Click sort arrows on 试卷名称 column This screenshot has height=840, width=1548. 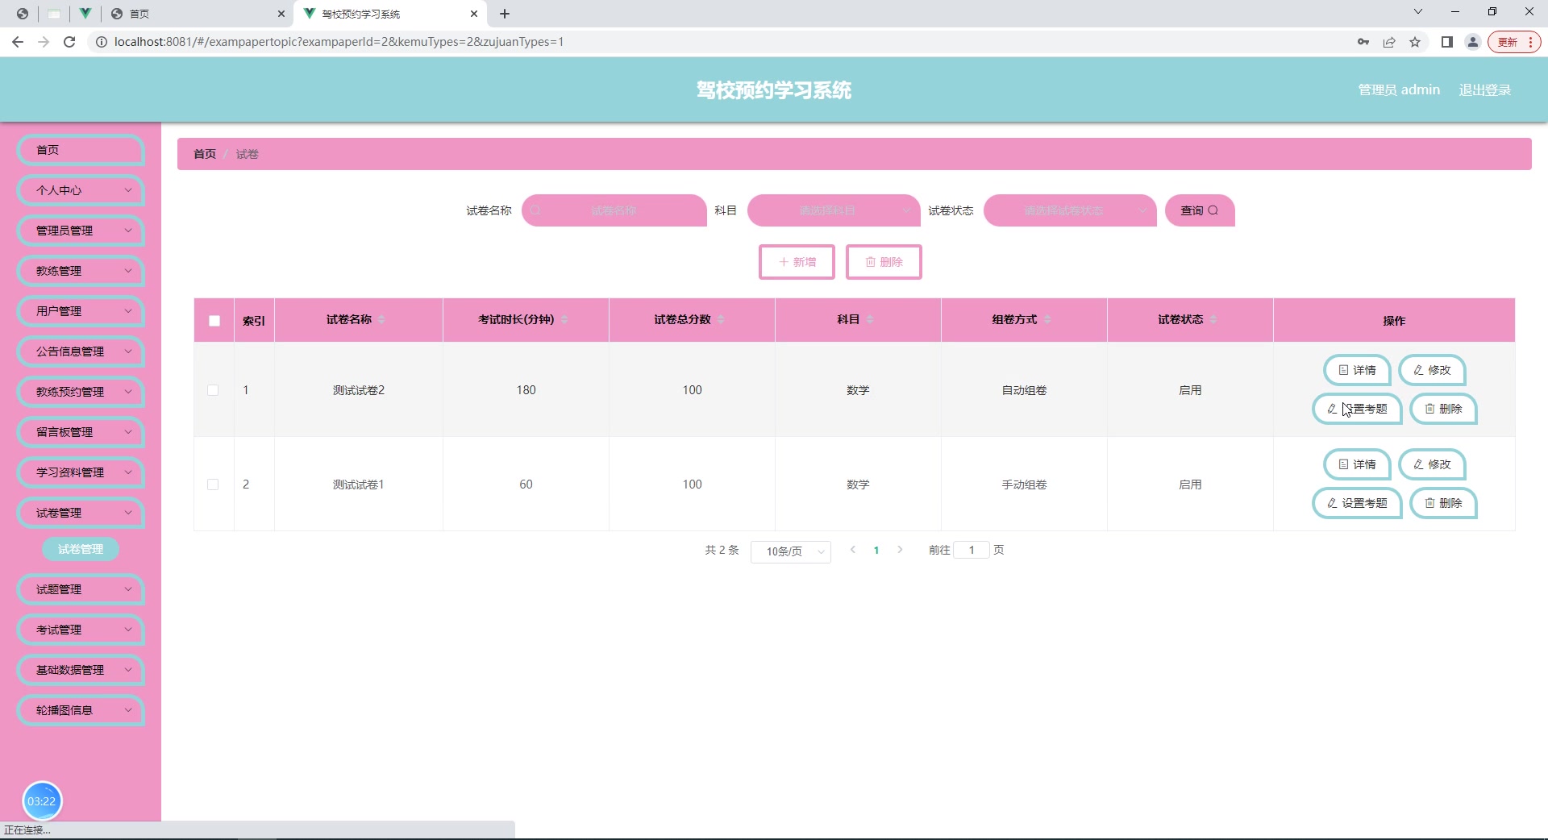[x=381, y=319]
